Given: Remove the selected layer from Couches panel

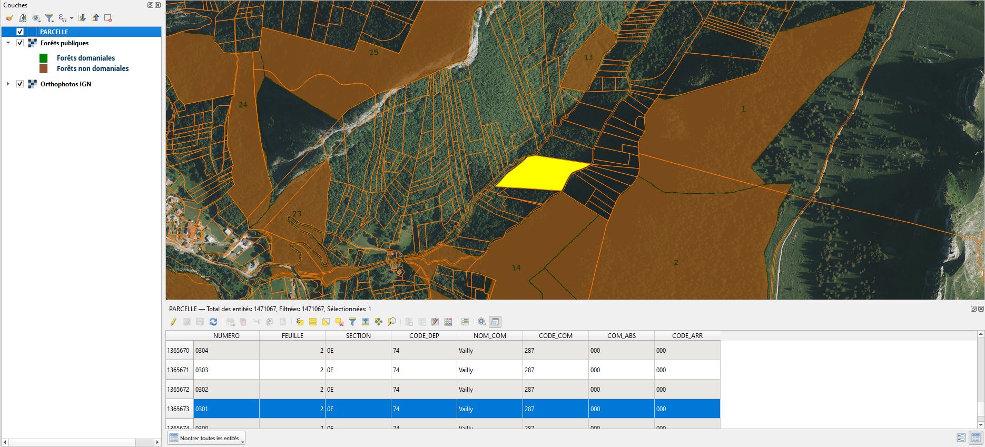Looking at the screenshot, I should point(108,18).
